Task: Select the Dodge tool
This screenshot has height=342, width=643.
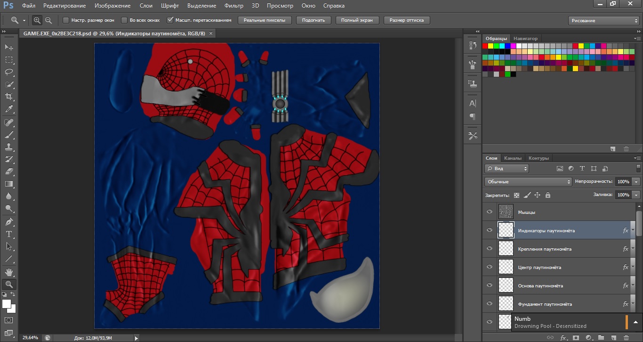Action: point(9,208)
